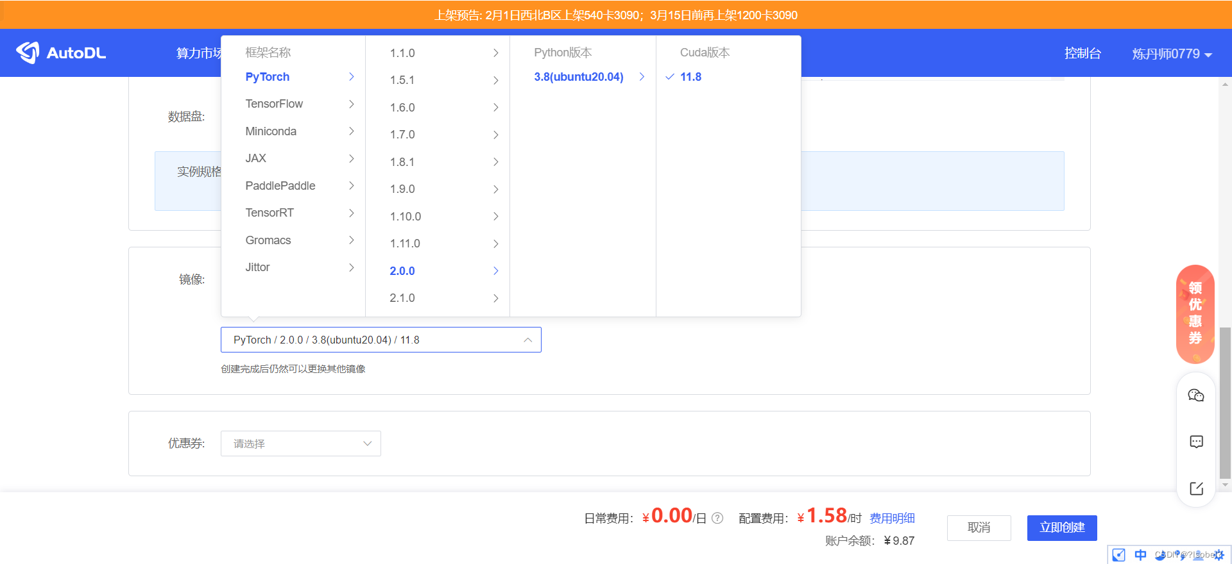Open the 费用明细 fee details link
The height and width of the screenshot is (564, 1232).
coord(892,518)
